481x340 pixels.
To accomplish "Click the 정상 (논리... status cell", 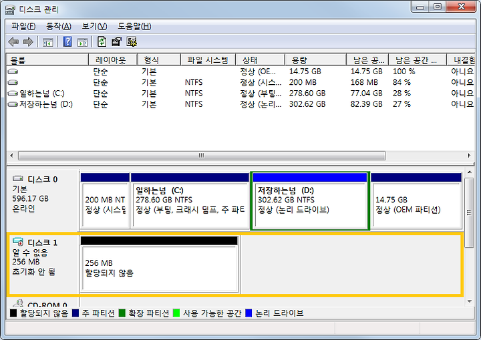I will click(x=261, y=104).
